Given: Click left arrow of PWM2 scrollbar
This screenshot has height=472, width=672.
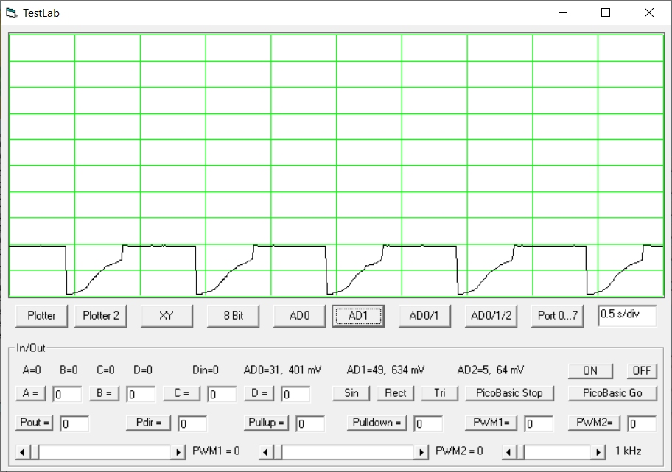Looking at the screenshot, I should 267,451.
